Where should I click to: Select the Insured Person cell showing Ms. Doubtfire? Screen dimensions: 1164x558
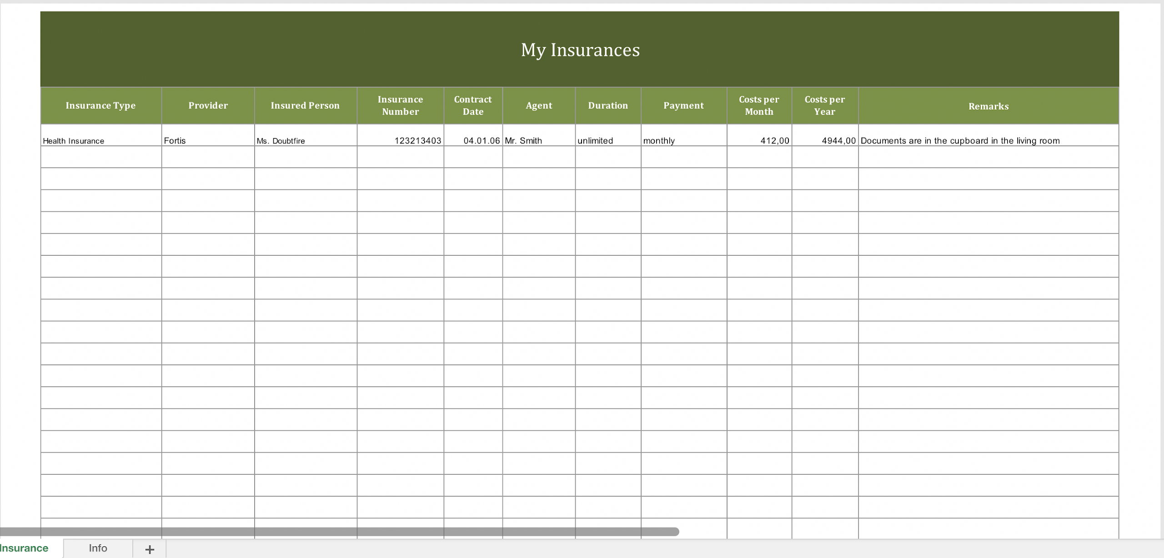tap(305, 140)
